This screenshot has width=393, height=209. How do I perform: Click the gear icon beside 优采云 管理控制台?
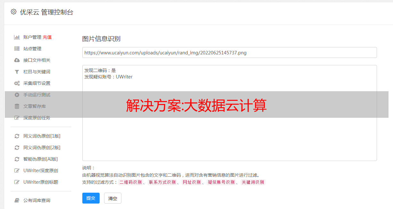pyautogui.click(x=13, y=12)
